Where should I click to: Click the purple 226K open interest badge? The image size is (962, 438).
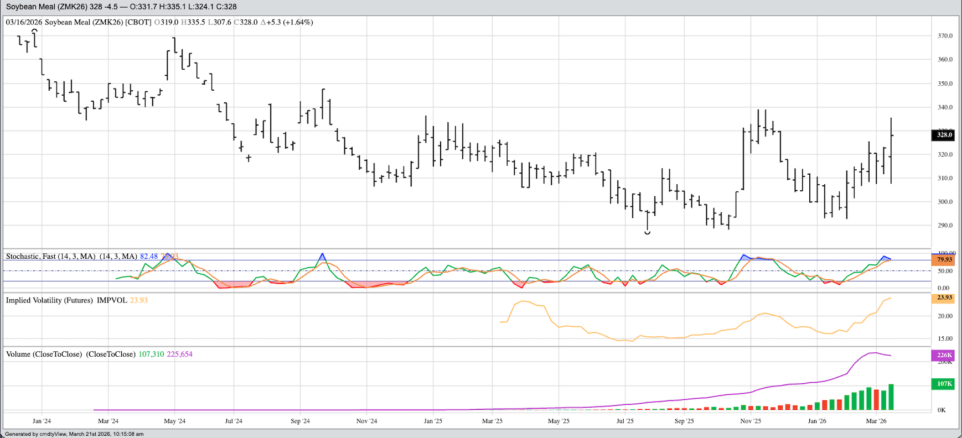[x=944, y=355]
